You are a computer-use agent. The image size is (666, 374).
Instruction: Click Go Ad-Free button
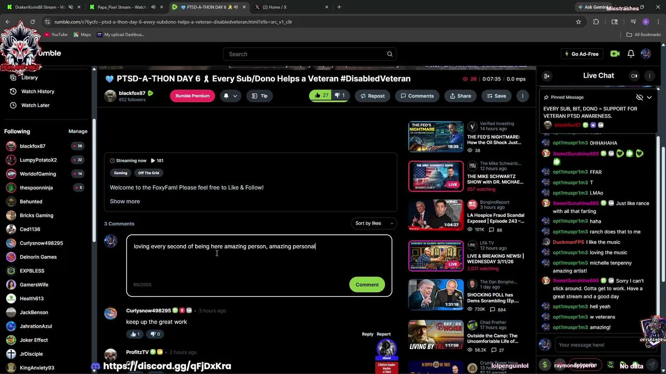pos(581,54)
